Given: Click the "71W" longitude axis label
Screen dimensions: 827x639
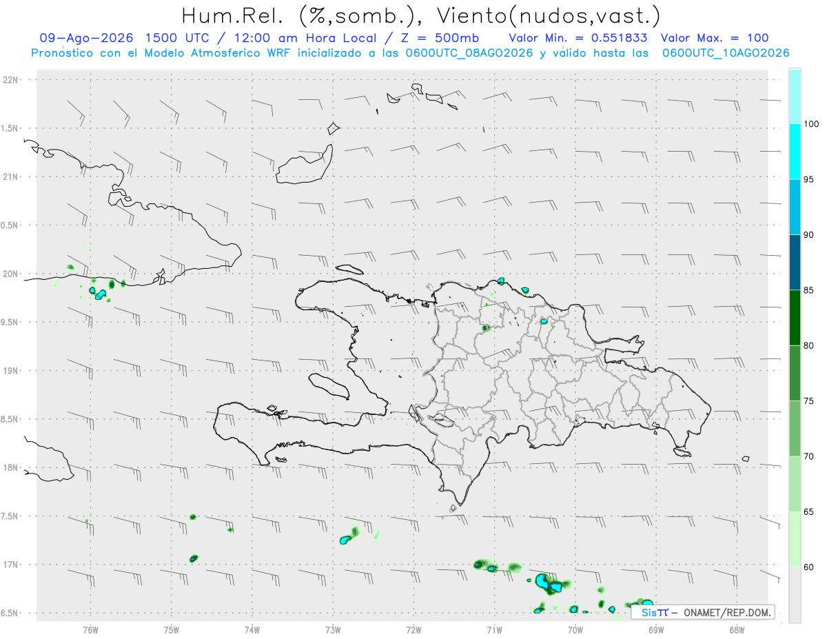Looking at the screenshot, I should [494, 629].
